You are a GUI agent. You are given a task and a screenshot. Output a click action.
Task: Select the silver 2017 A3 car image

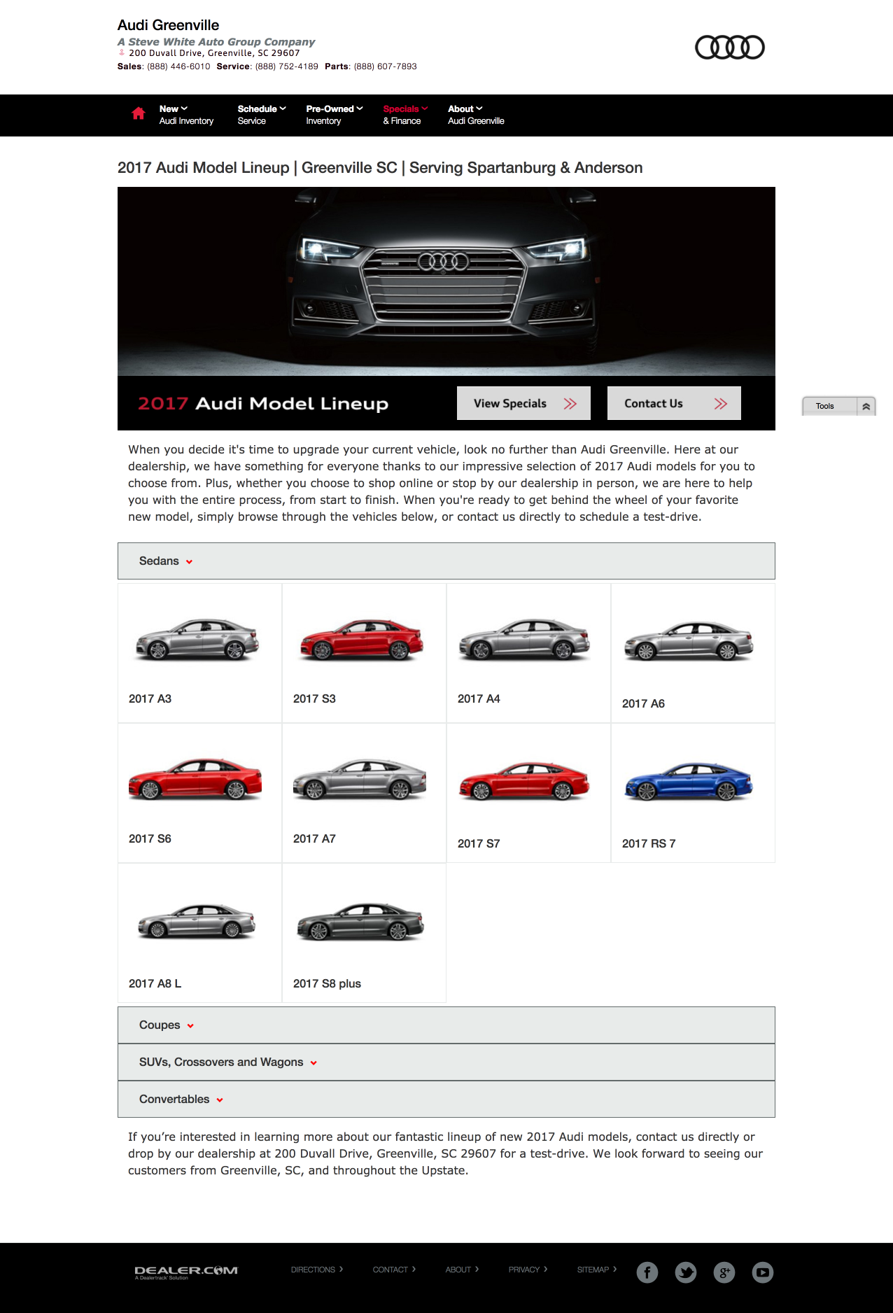coord(197,639)
